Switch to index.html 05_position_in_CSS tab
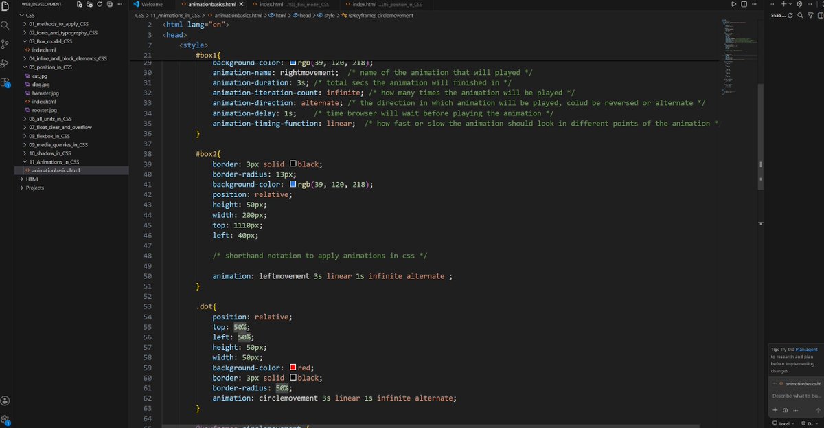Screen dimensions: 824x428 (x=387, y=4)
